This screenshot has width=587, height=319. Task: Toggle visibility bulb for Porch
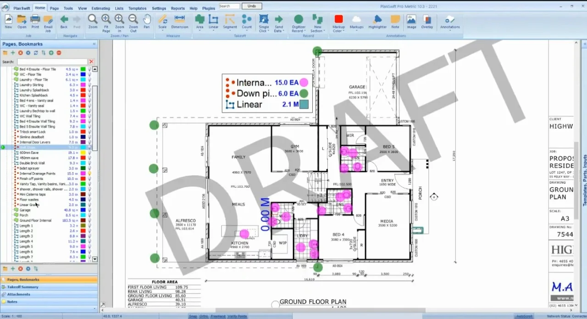pyautogui.click(x=89, y=215)
